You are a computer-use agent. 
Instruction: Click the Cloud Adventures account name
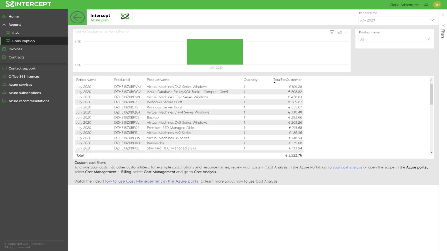tap(404, 5)
